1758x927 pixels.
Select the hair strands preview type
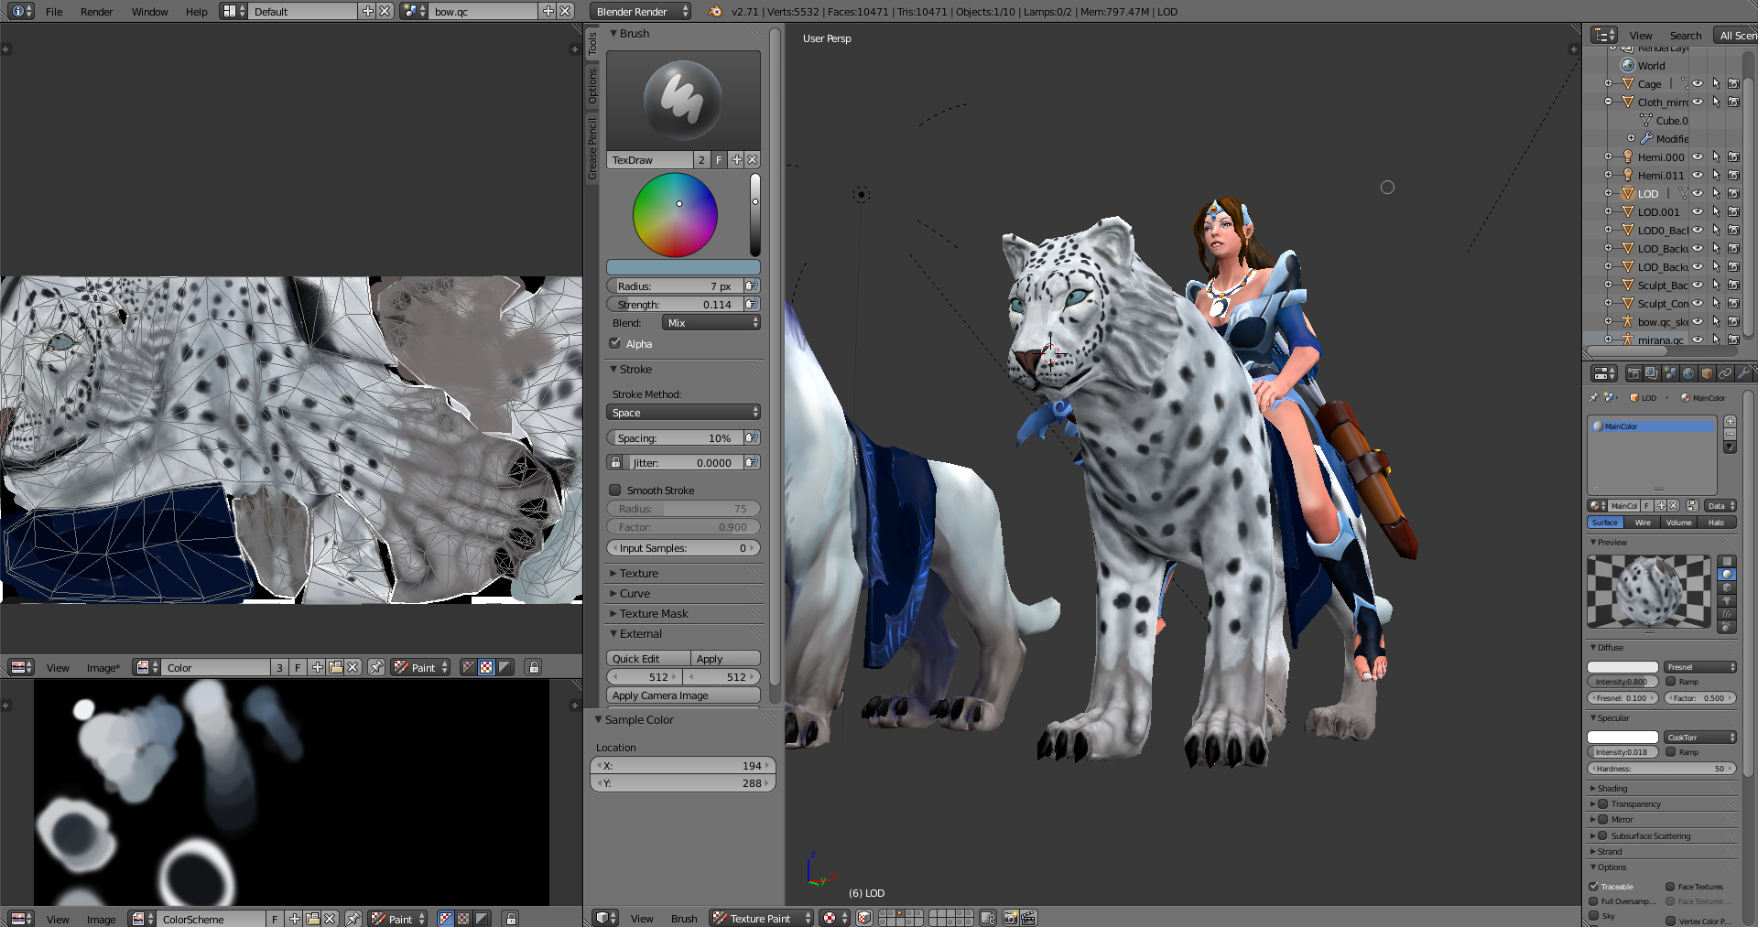(1727, 614)
